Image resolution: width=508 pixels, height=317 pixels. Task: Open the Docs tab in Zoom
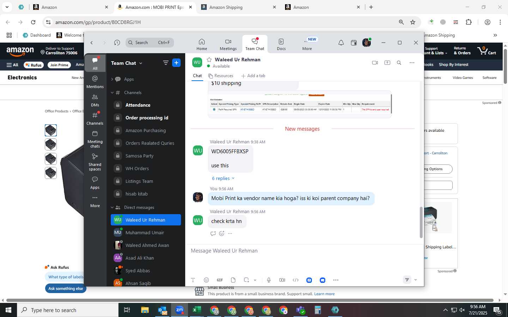(281, 44)
